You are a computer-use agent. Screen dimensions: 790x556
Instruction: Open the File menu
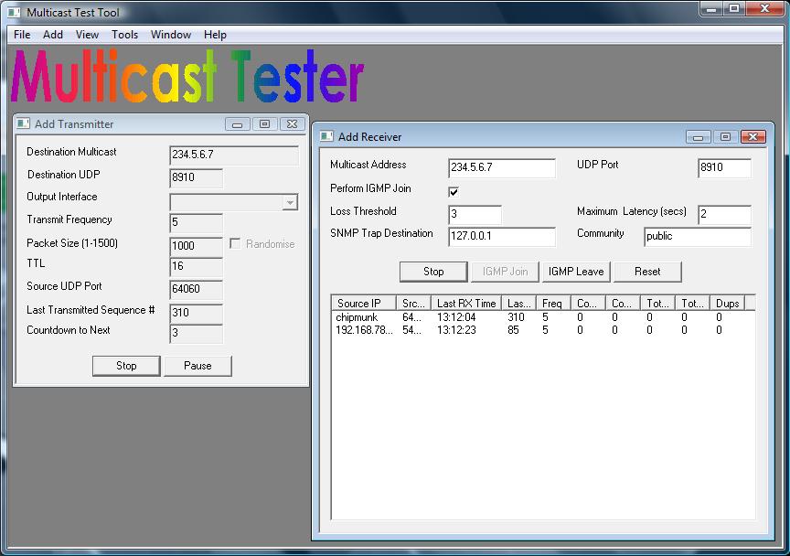22,35
